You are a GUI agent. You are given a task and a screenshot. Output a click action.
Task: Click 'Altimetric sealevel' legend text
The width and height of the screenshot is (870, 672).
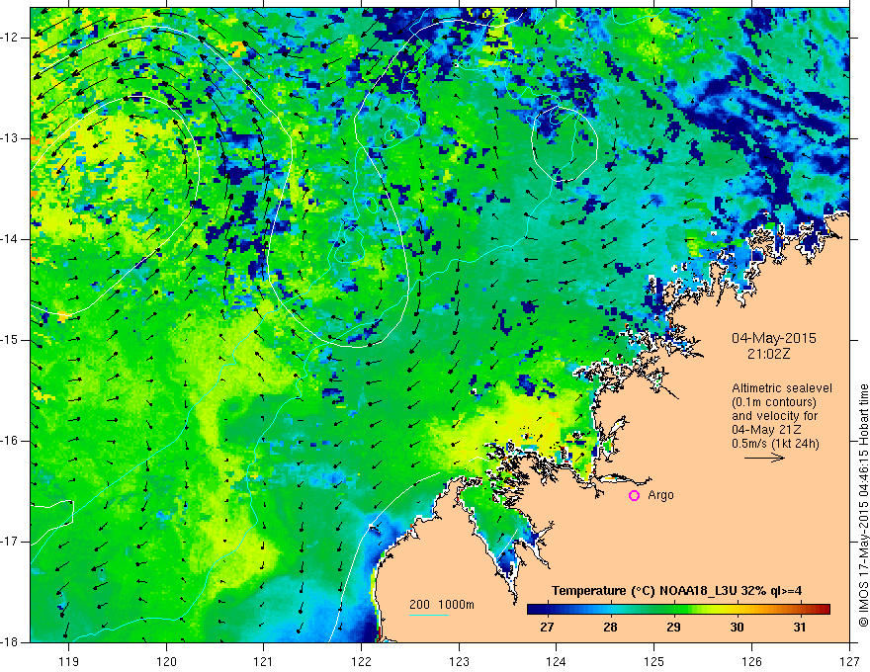point(782,388)
